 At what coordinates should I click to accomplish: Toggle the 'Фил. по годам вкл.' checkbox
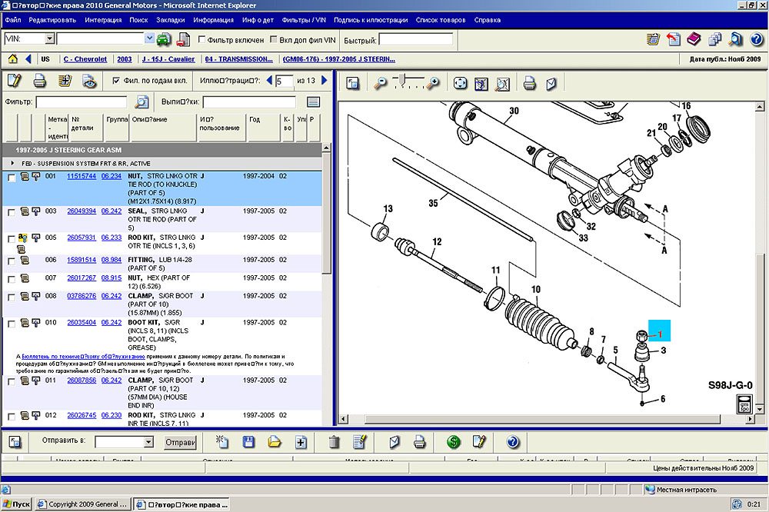(116, 81)
